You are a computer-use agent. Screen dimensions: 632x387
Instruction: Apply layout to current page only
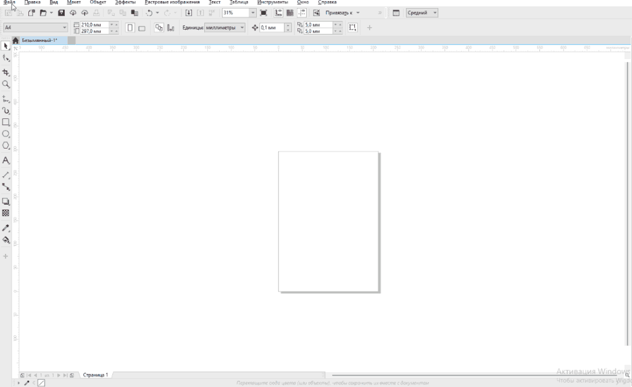[x=171, y=28]
